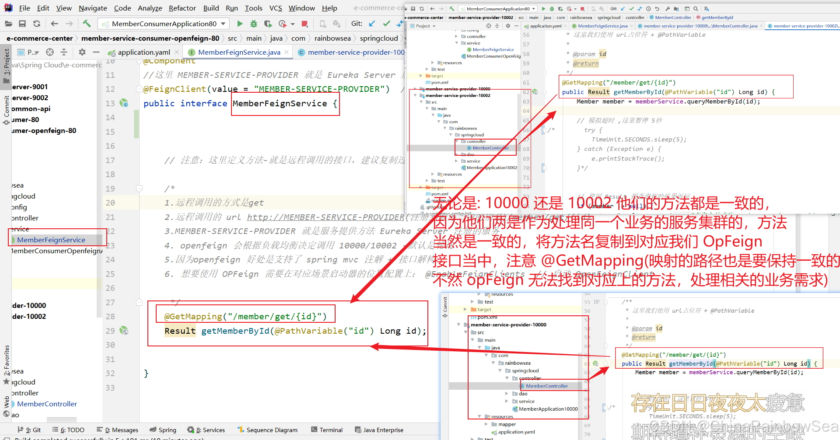Click Spring gutter icon on line 13

(124, 103)
